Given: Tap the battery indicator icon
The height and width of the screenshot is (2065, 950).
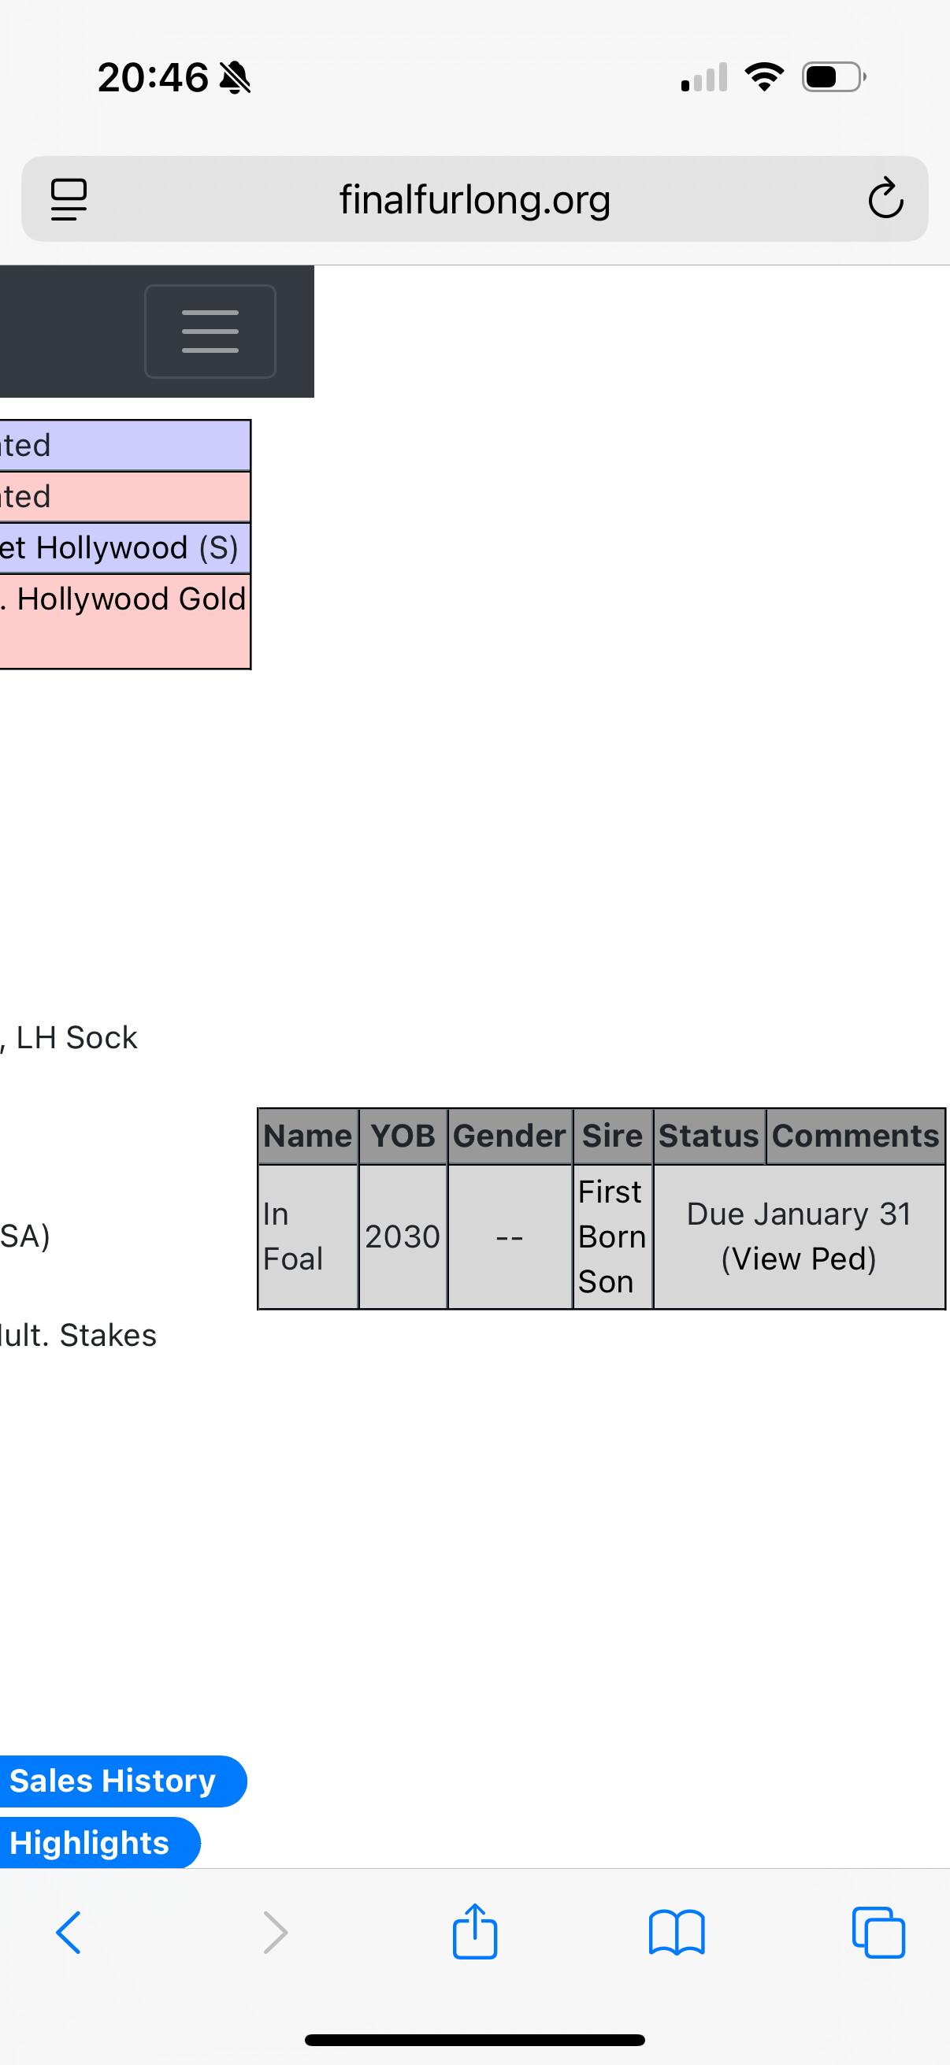Looking at the screenshot, I should click(833, 77).
